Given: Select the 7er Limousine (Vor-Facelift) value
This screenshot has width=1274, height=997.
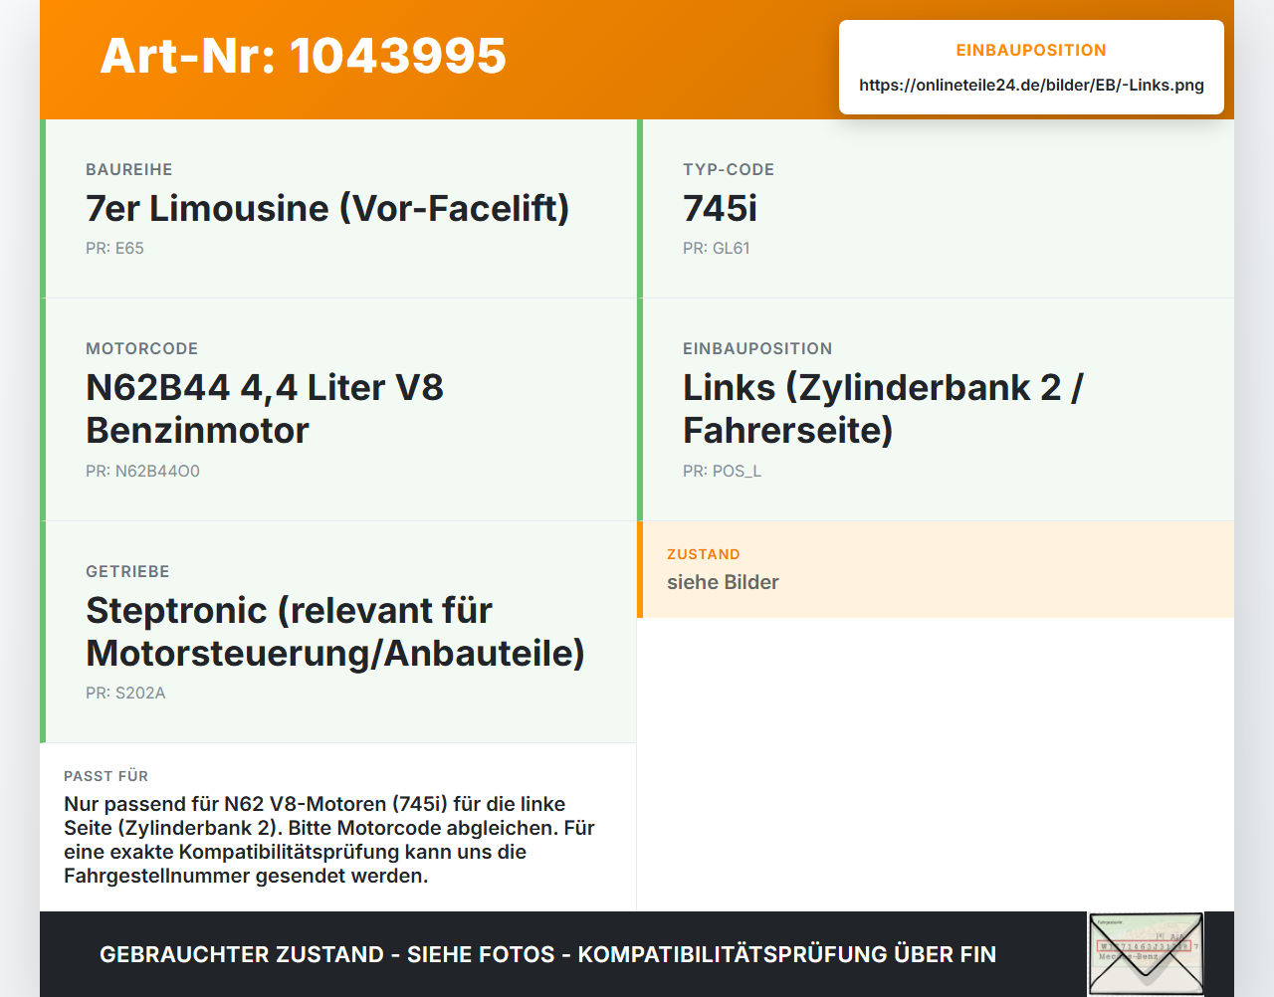Looking at the screenshot, I should click(x=327, y=209).
